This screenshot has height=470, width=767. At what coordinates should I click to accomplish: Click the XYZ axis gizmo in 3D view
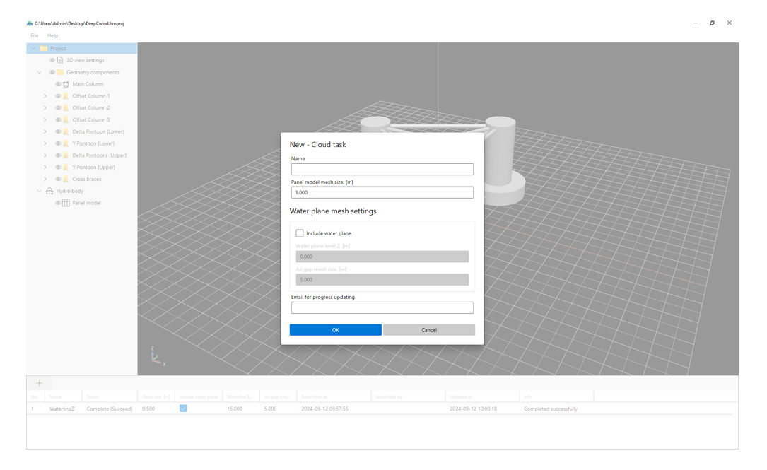(158, 356)
